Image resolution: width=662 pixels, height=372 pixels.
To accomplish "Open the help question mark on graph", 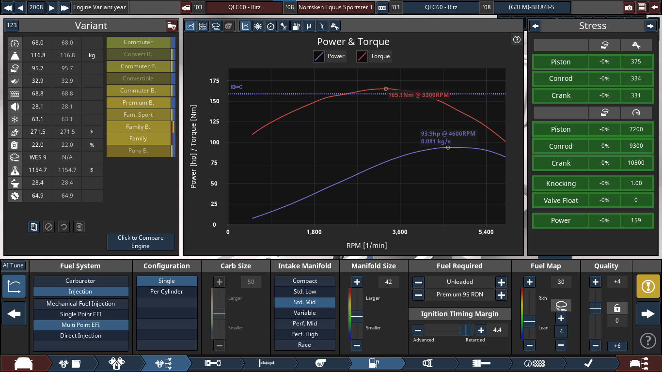I will [517, 40].
